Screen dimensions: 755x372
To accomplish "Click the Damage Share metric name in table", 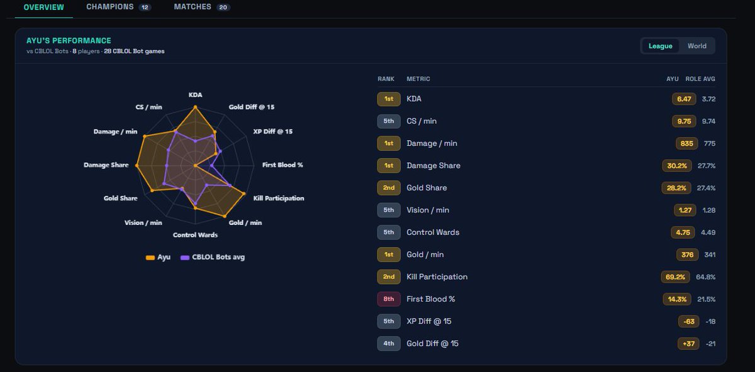I will click(433, 166).
